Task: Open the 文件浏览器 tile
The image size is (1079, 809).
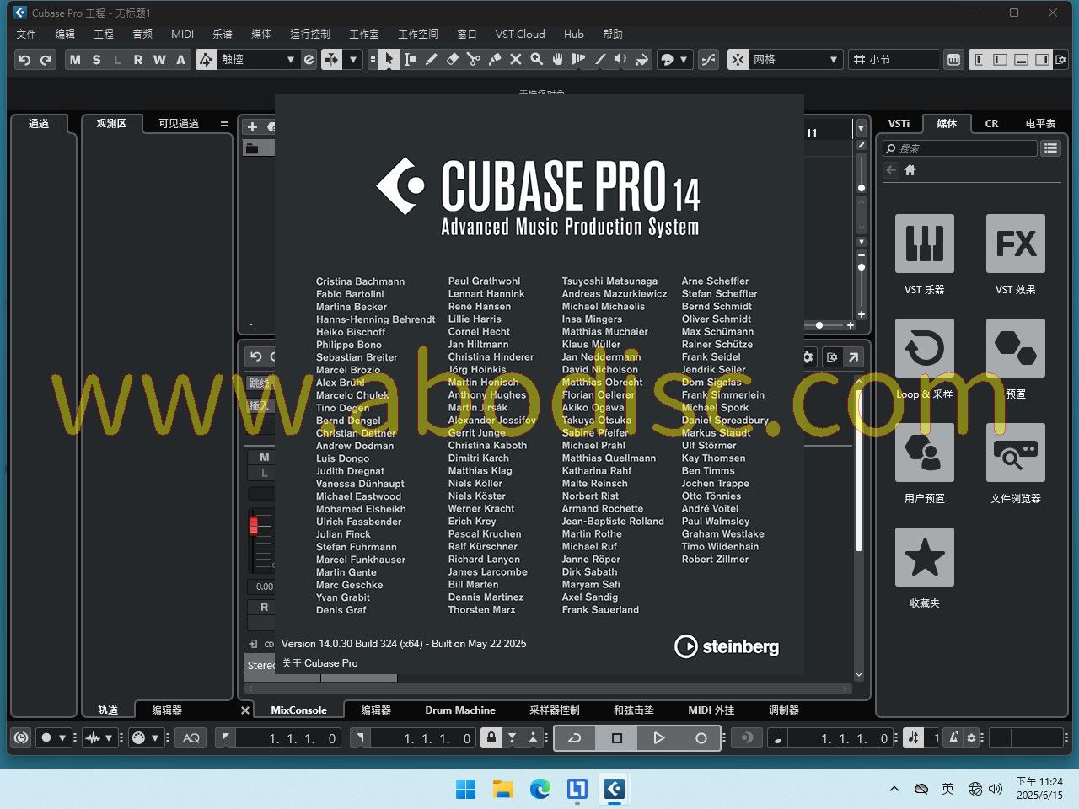Action: coord(1016,453)
